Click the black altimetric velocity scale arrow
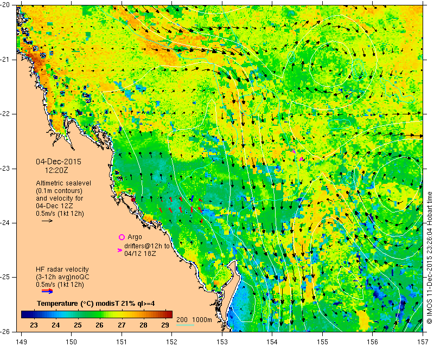The image size is (434, 347). [47, 221]
